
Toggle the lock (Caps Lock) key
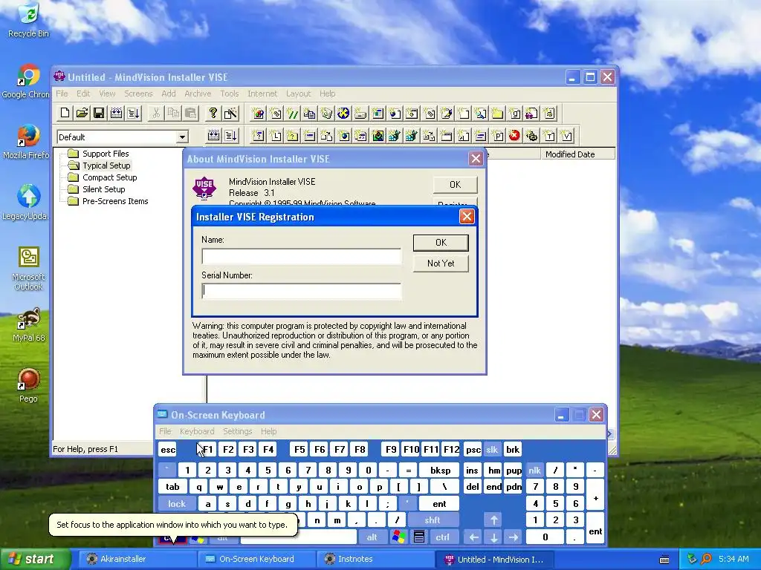coord(177,504)
